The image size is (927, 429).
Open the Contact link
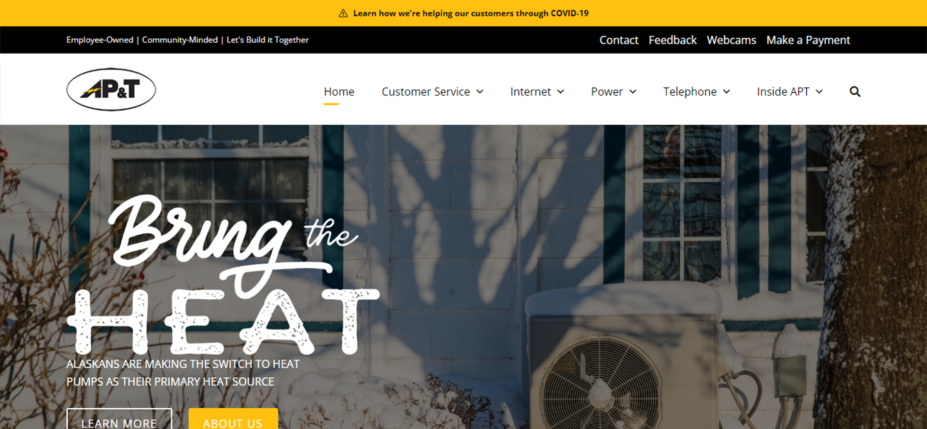click(619, 40)
